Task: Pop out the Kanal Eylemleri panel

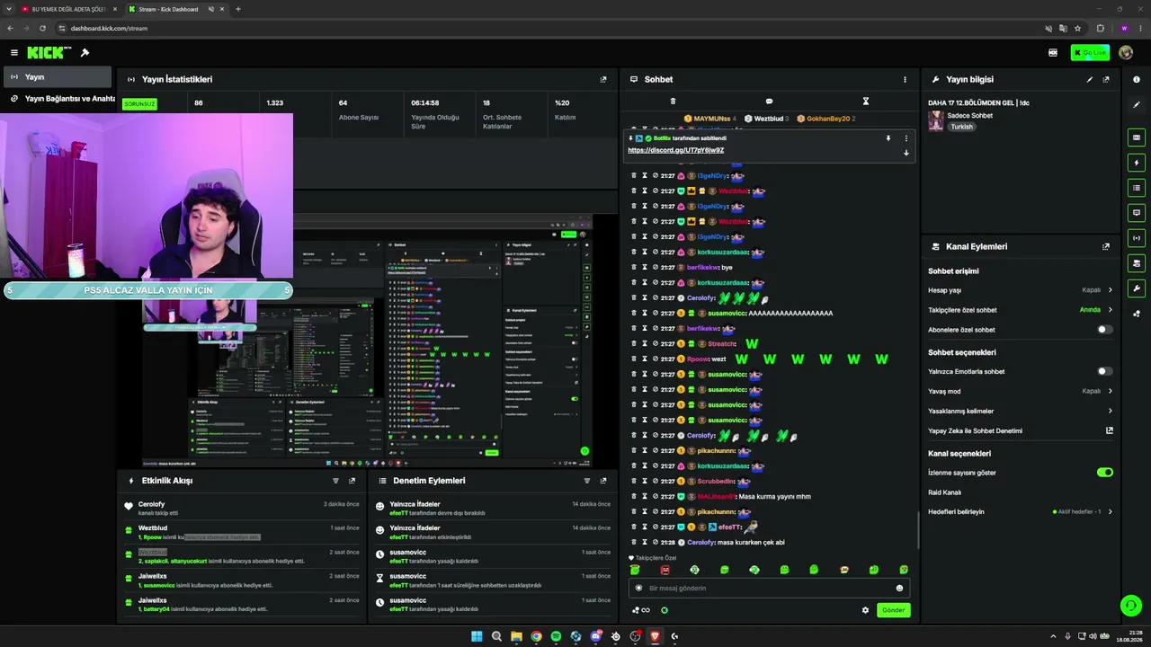Action: pyautogui.click(x=1106, y=246)
